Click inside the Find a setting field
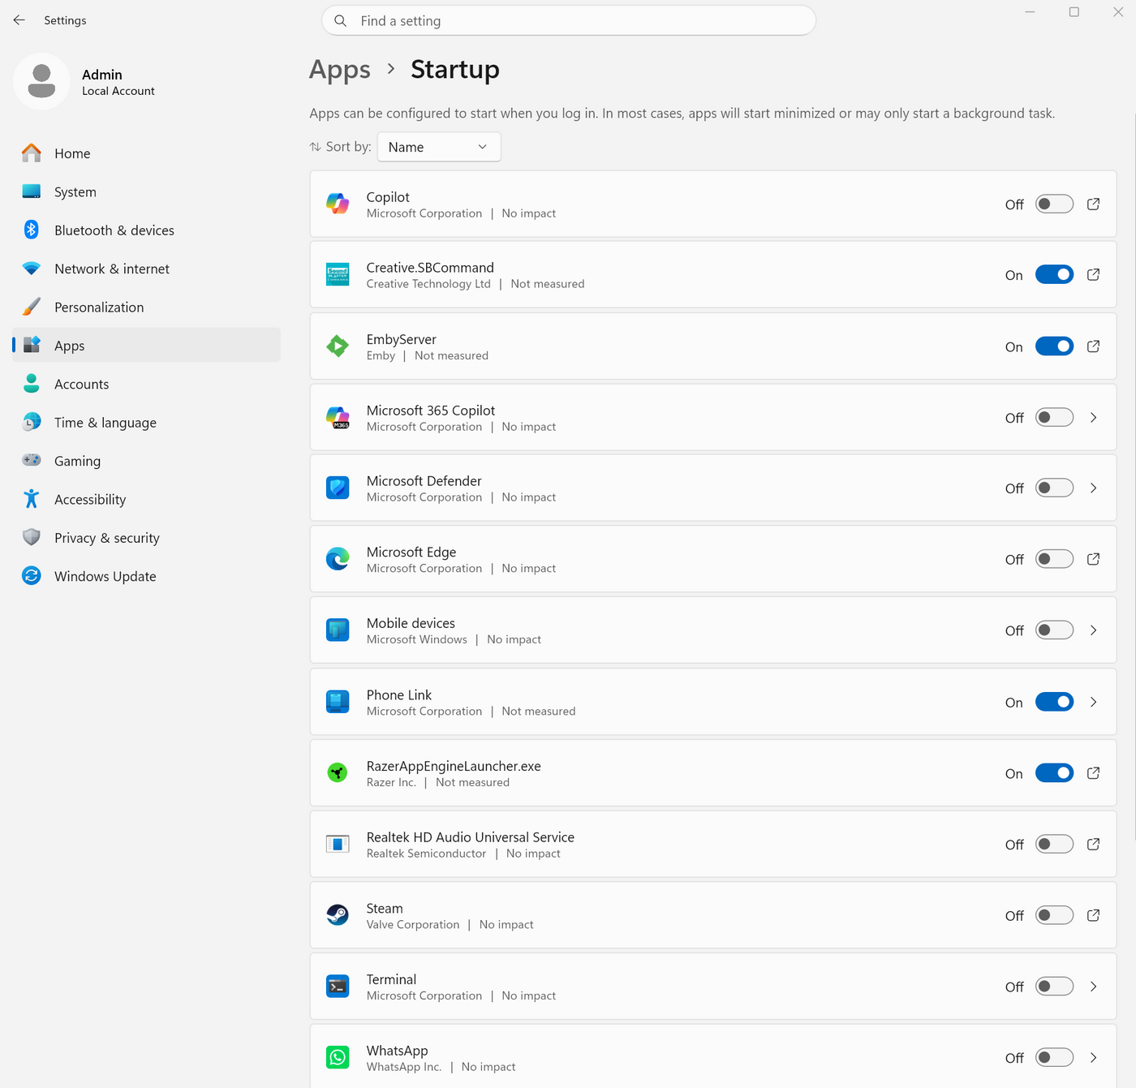Screen dimensions: 1136x1088 pyautogui.click(x=569, y=20)
